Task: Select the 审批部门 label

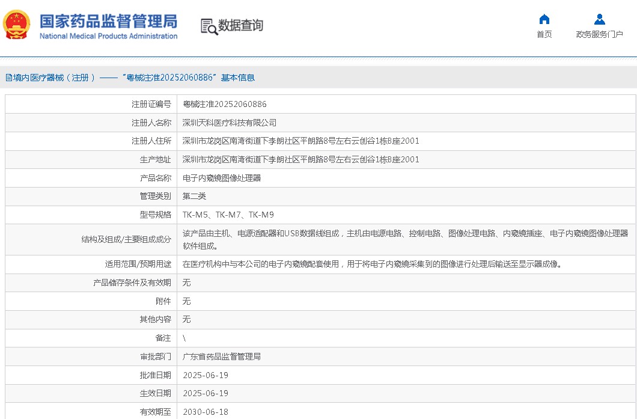Action: (x=156, y=357)
